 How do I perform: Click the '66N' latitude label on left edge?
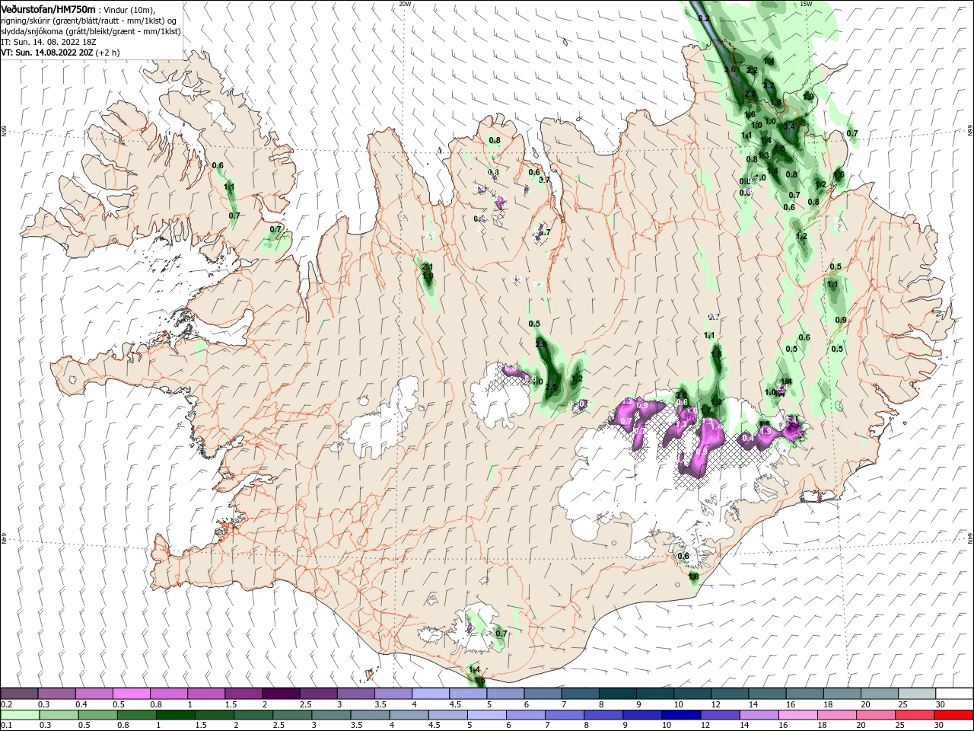tap(4, 132)
